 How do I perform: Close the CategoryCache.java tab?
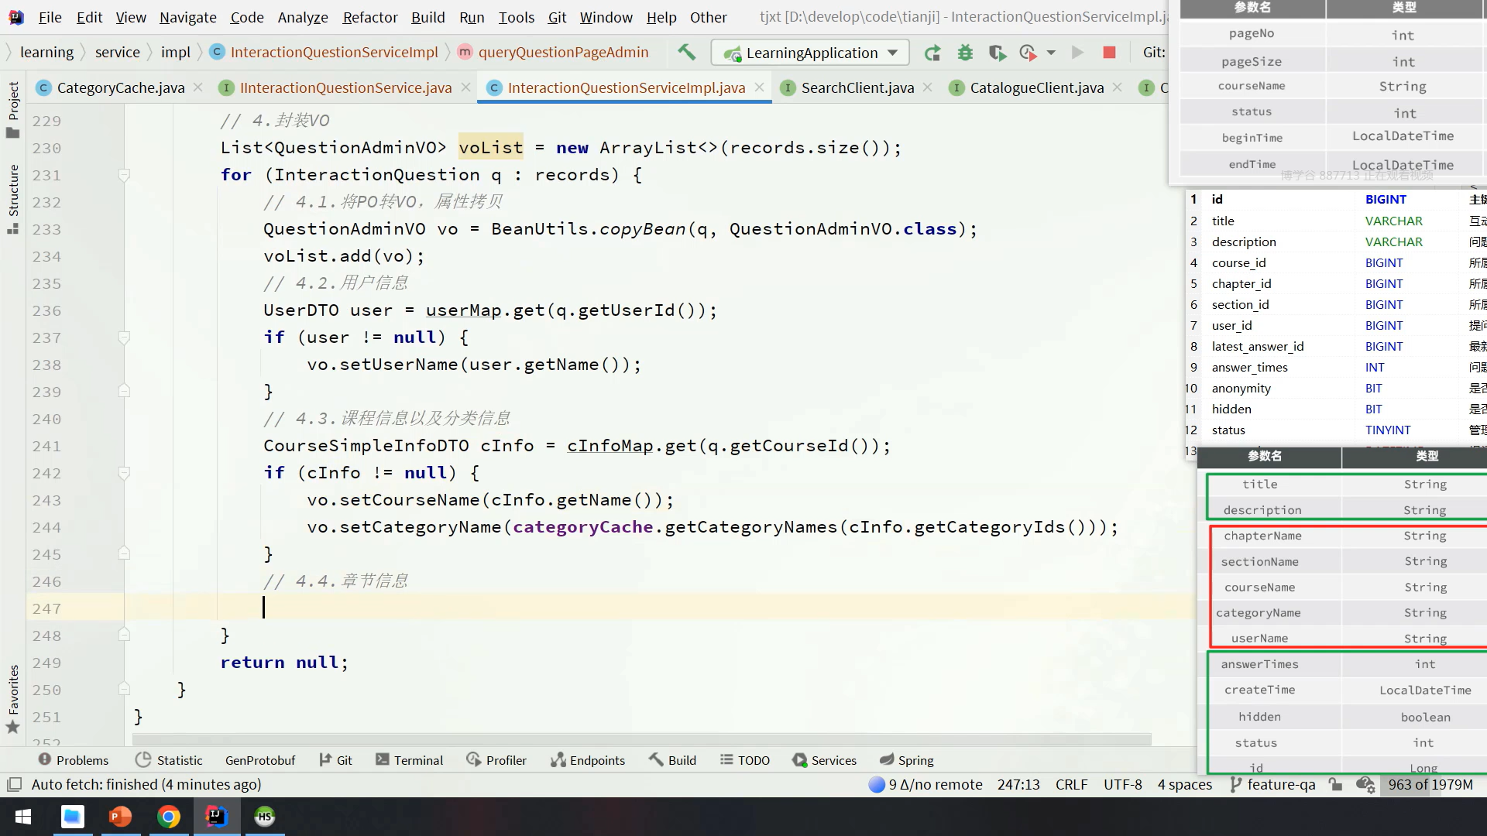click(198, 87)
